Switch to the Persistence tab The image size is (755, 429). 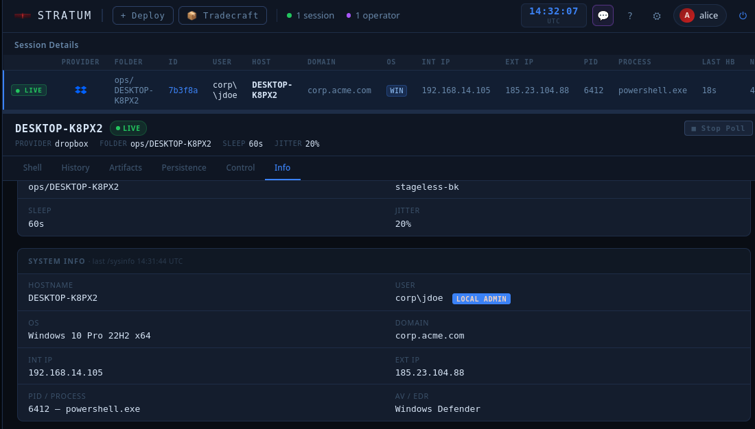[x=184, y=167]
